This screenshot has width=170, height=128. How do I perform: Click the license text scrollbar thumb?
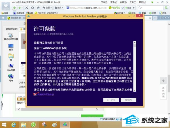pos(135,45)
